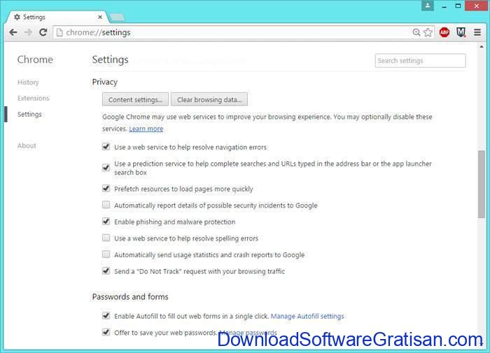Viewport: 490px width, 353px height.
Task: Toggle prediction service for searches and URLs
Action: click(106, 168)
